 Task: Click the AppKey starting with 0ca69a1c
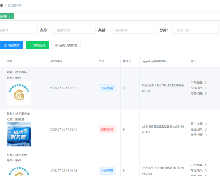point(163,88)
